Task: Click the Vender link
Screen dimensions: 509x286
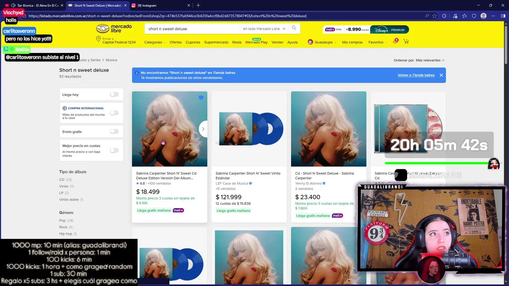Action: point(277,42)
